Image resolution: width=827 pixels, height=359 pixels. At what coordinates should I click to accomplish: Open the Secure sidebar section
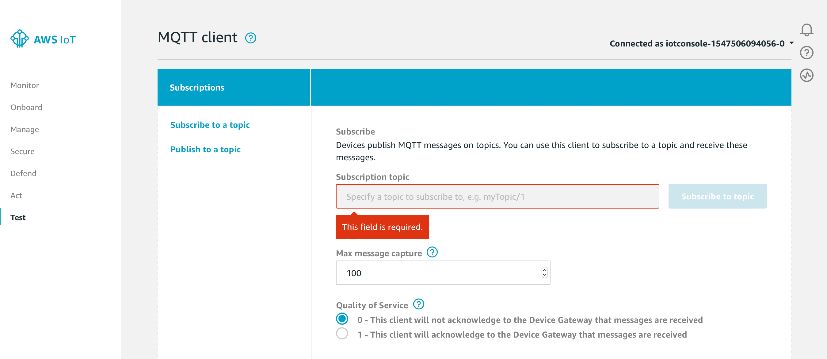(22, 151)
